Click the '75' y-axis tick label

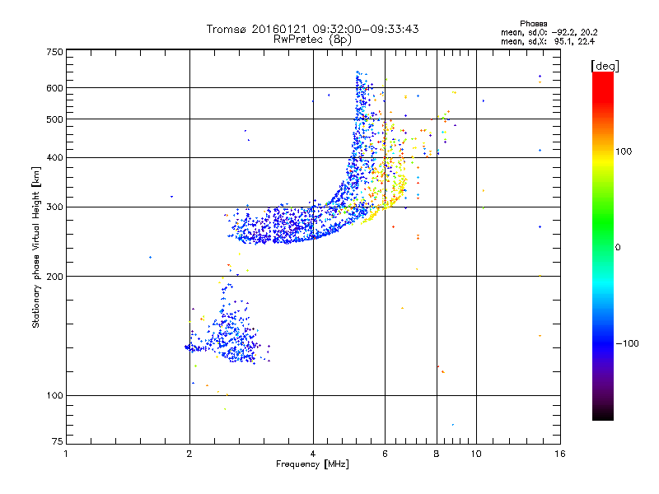point(58,441)
